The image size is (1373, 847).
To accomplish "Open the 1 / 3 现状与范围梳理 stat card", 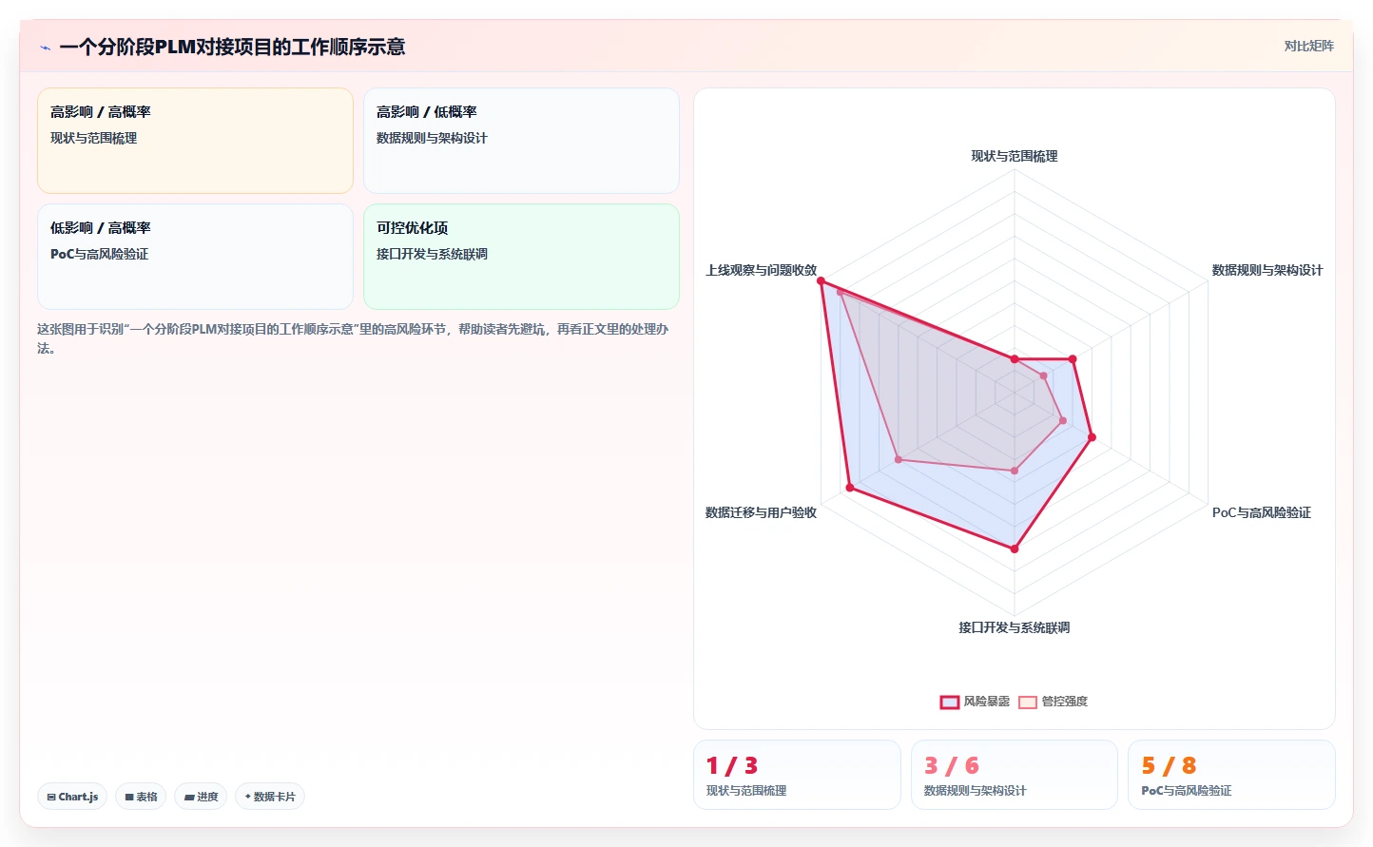I will pos(797,775).
